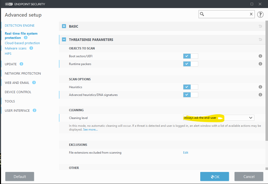Click the ESET logo in title bar
This screenshot has width=268, height=184.
pyautogui.click(x=9, y=4)
